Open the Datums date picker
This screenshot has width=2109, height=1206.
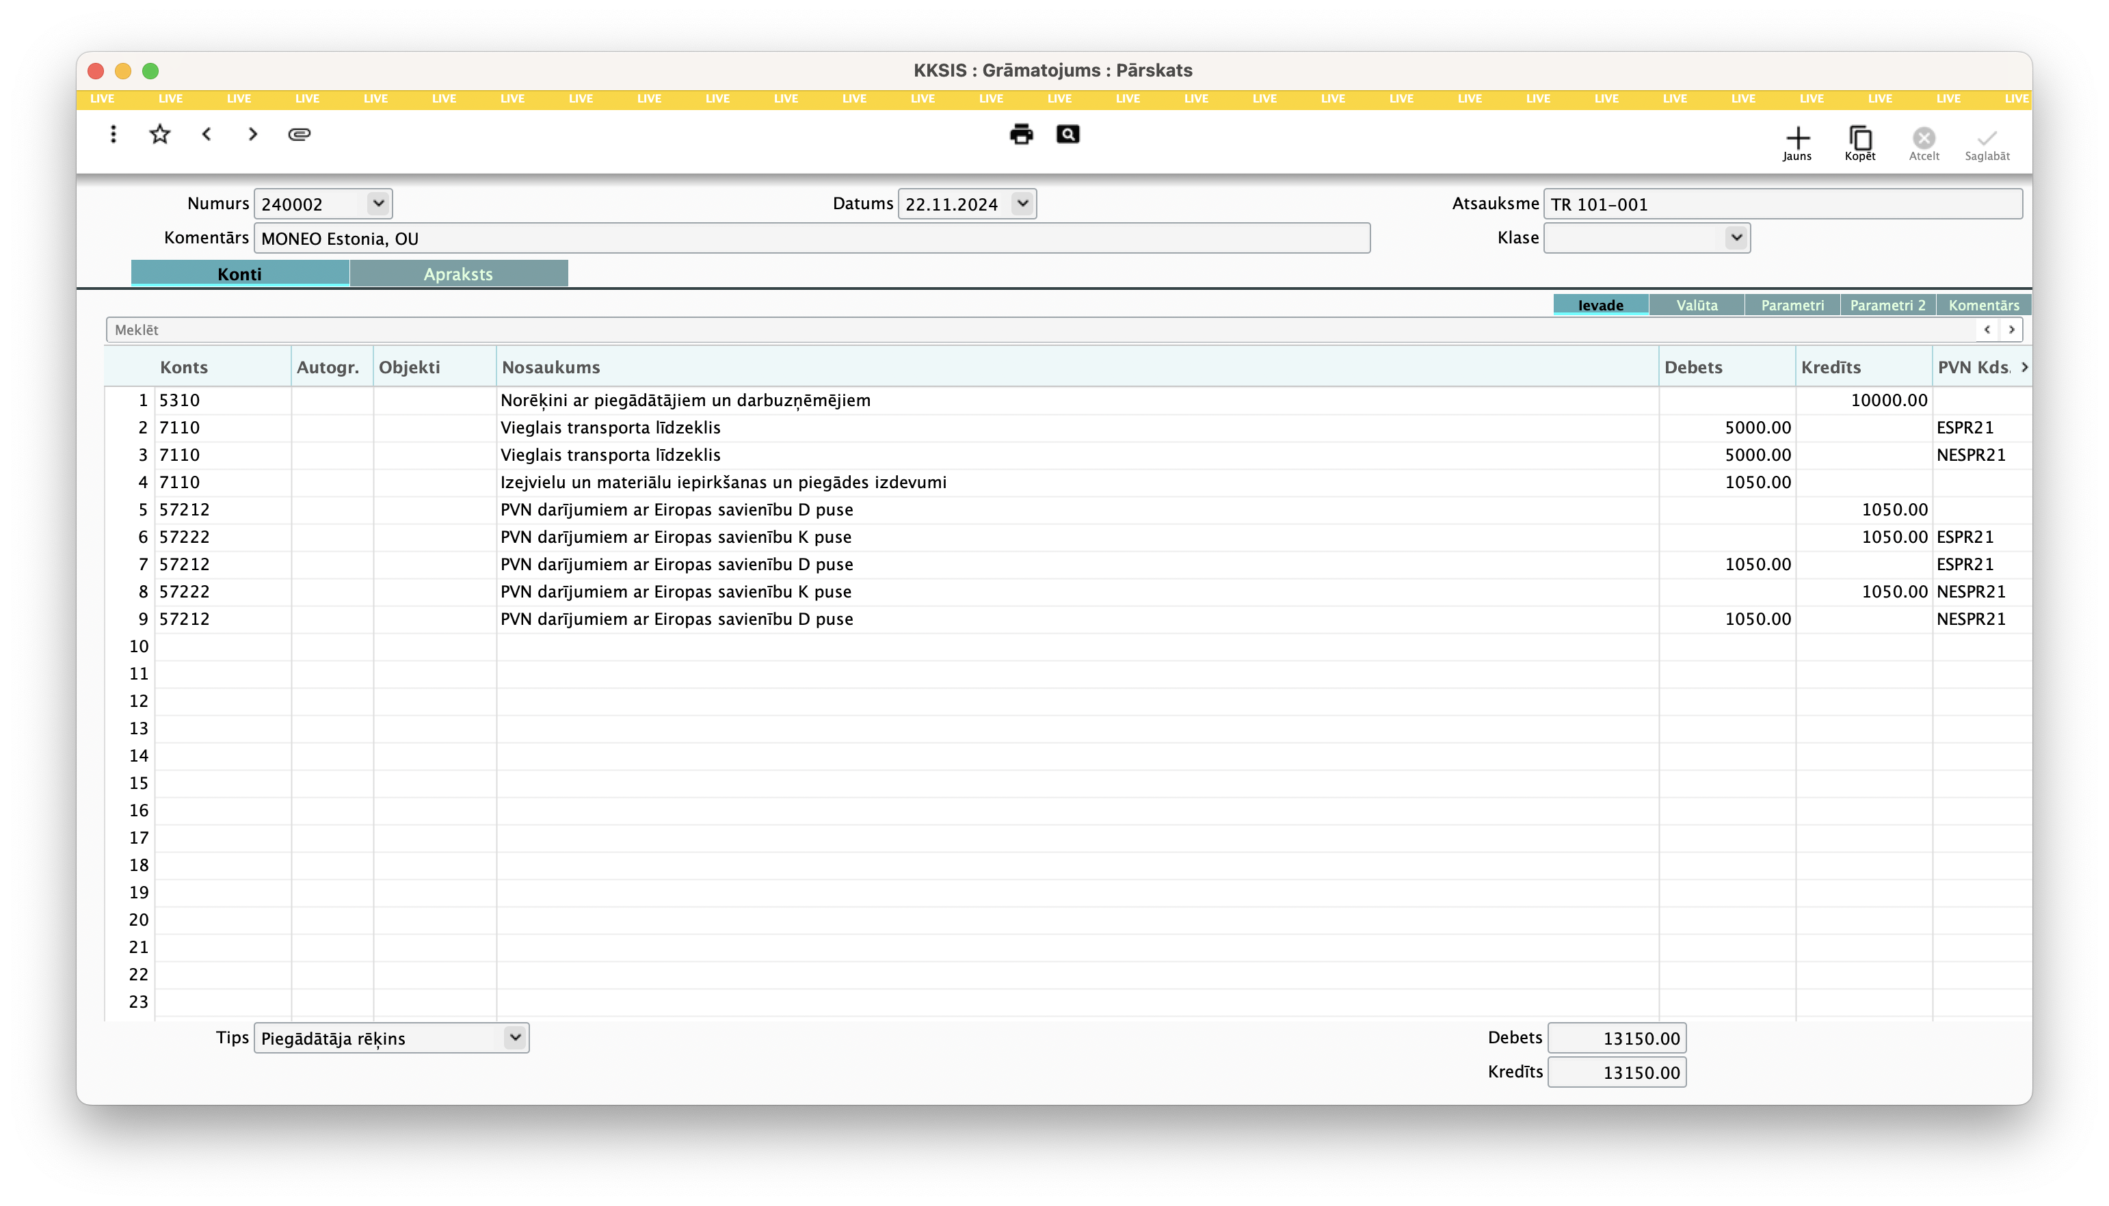[x=1022, y=204]
